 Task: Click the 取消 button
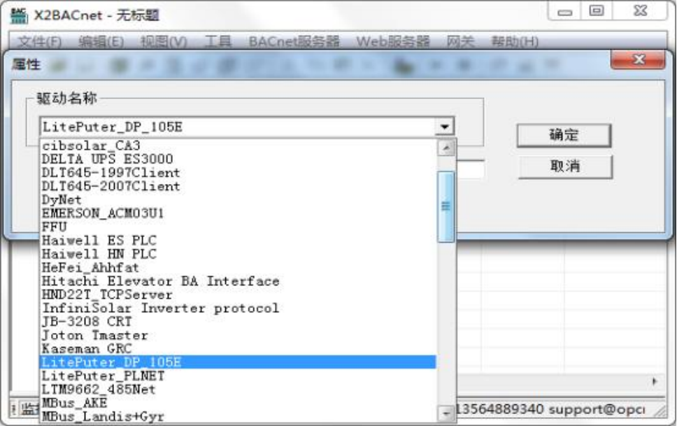point(565,166)
